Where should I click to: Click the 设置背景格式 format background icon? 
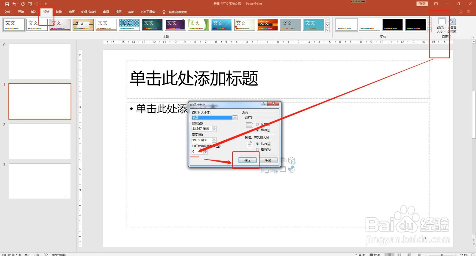click(x=452, y=25)
